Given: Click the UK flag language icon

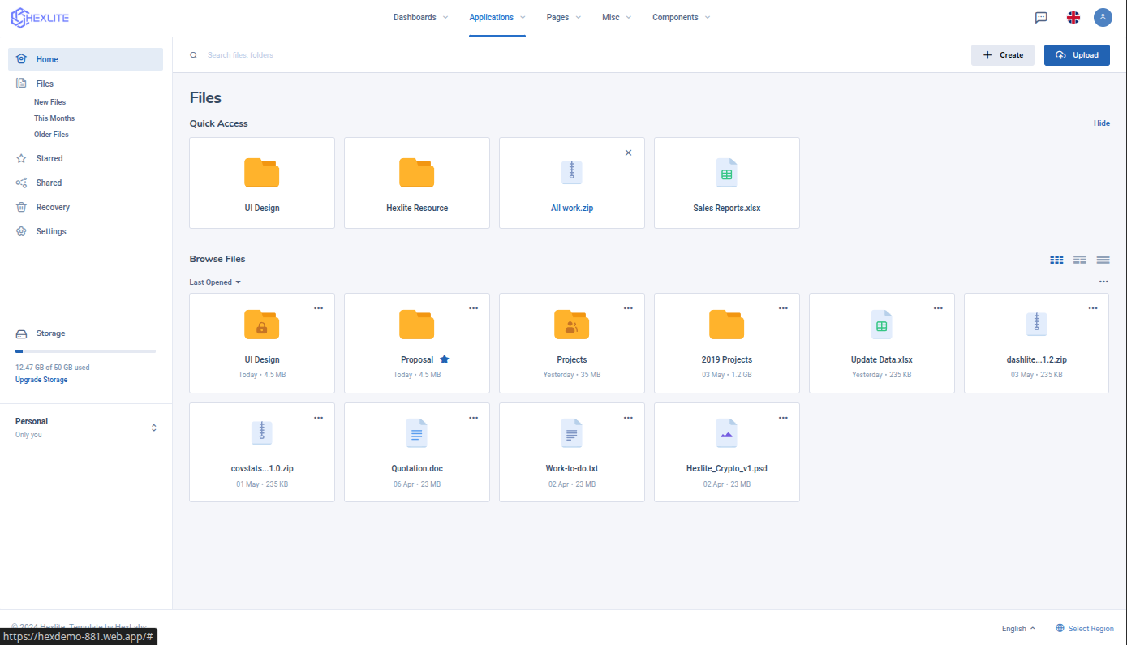Looking at the screenshot, I should click(x=1073, y=17).
